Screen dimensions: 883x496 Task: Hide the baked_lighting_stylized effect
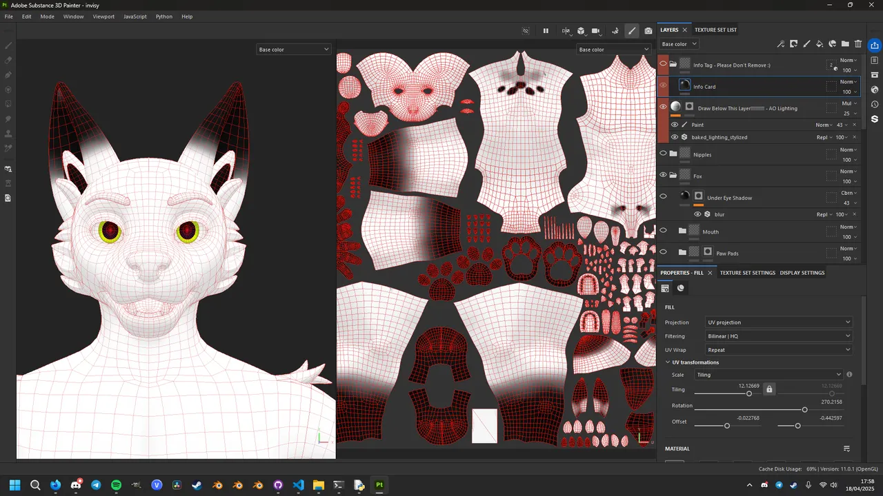point(675,137)
